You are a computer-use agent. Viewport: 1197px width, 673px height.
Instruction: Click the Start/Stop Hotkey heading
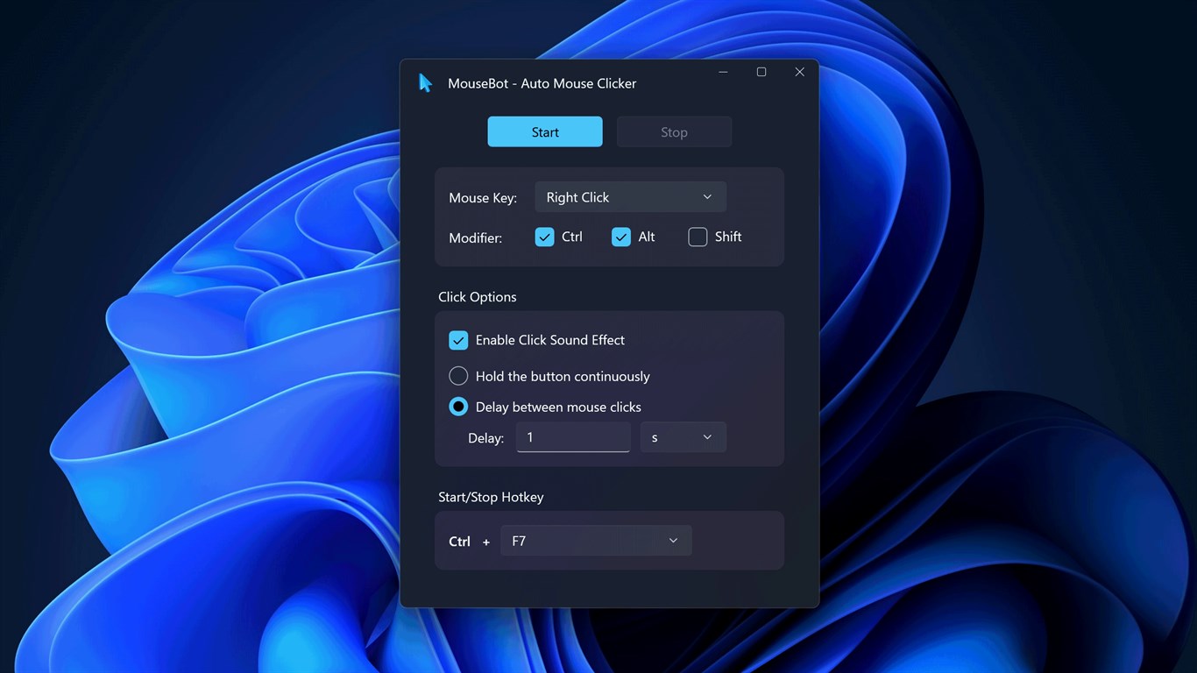point(491,497)
